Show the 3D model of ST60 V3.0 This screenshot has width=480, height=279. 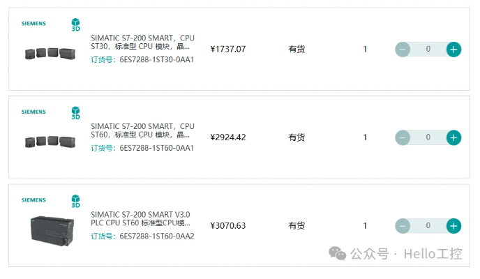[x=75, y=202]
